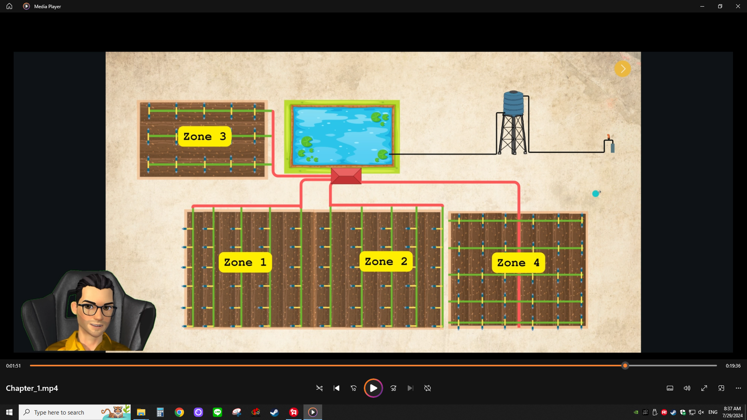
Task: Enter full screen mode
Action: [x=704, y=388]
